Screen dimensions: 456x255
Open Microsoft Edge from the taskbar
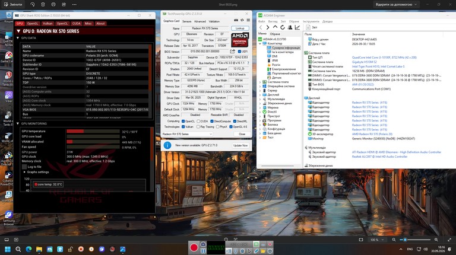click(x=28, y=249)
